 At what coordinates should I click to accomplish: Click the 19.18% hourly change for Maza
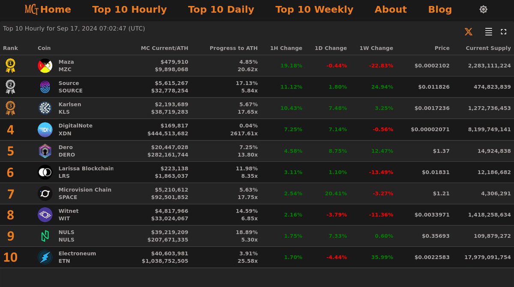(291, 66)
